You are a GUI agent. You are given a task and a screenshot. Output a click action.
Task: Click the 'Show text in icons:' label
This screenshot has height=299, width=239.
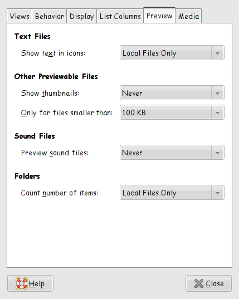(x=53, y=53)
